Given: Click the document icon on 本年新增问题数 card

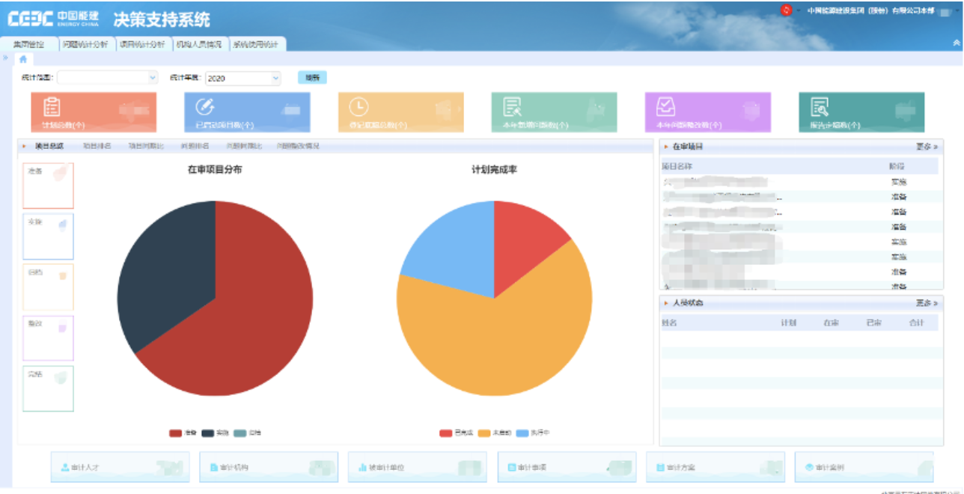Looking at the screenshot, I should (x=512, y=108).
